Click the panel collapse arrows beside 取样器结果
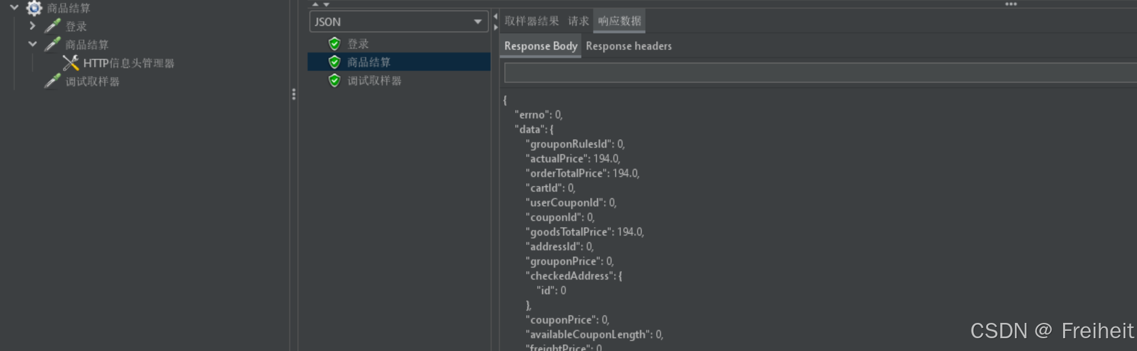The image size is (1137, 351). [x=496, y=21]
